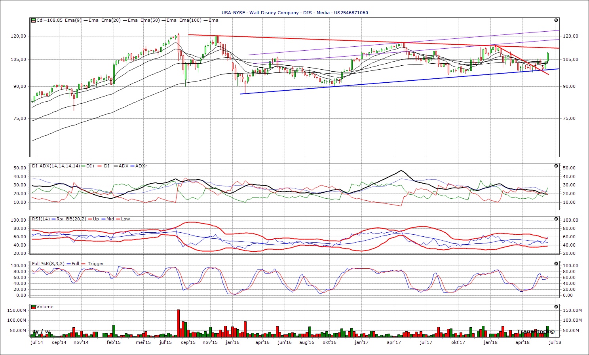Select the blue ADXr legend entry
The width and height of the screenshot is (589, 355).
[x=139, y=166]
